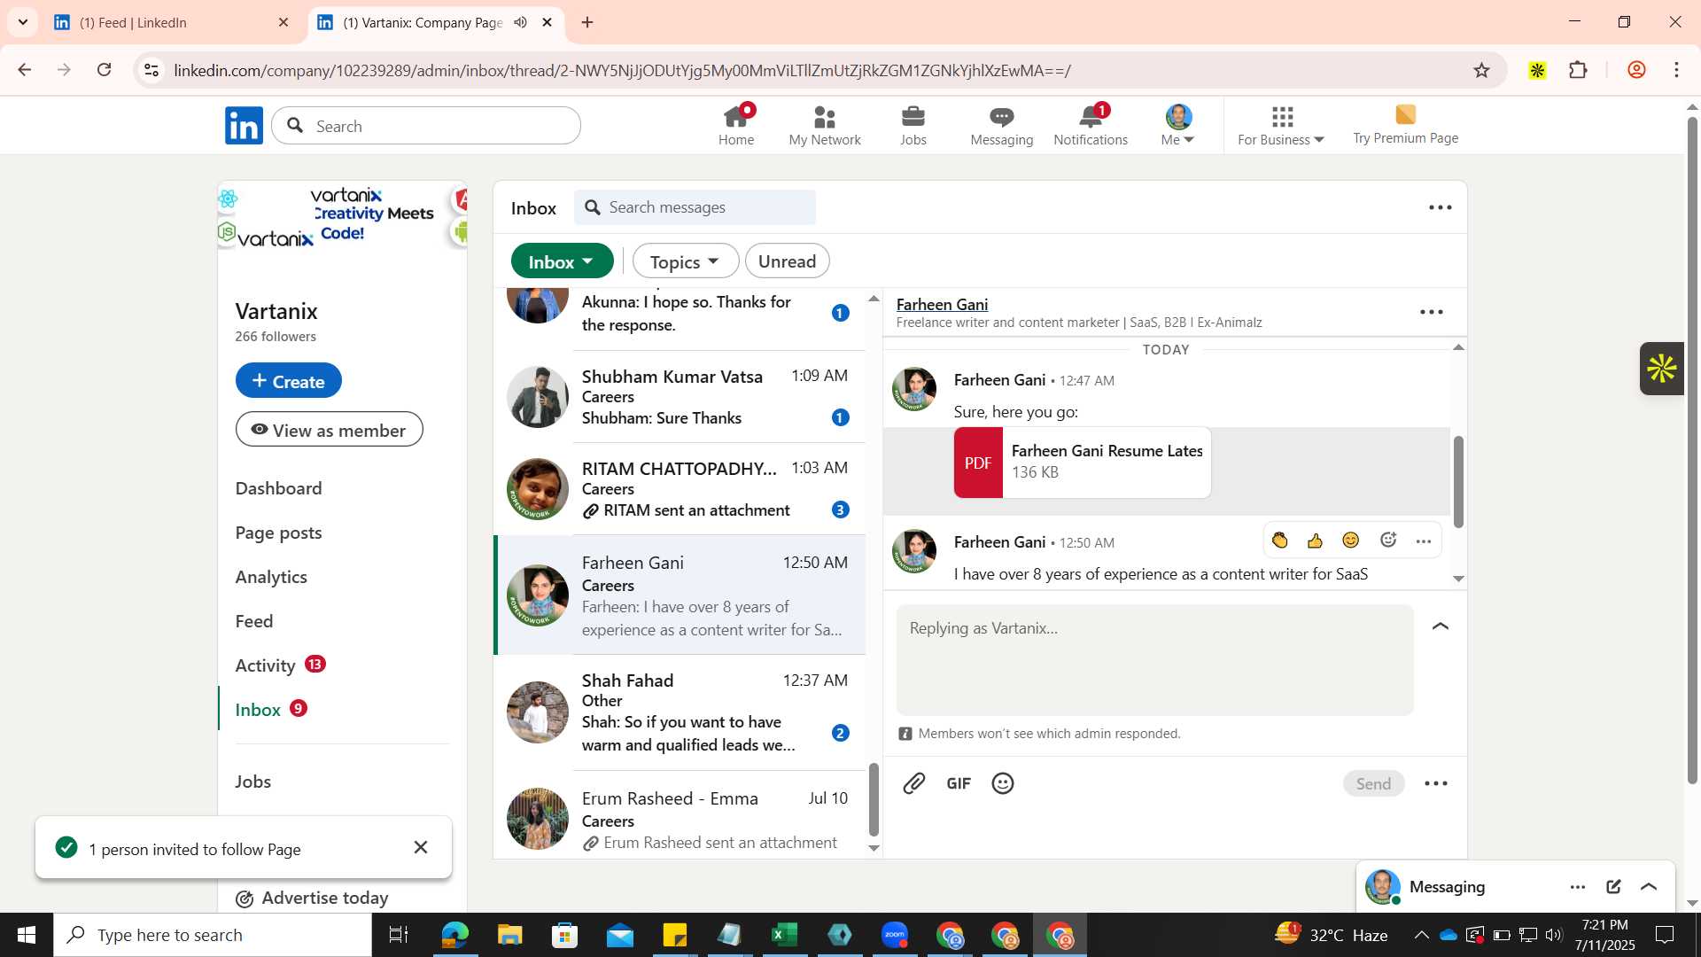Open Farheen Gani Resume PDF attachment
This screenshot has width=1701, height=957.
1082,463
